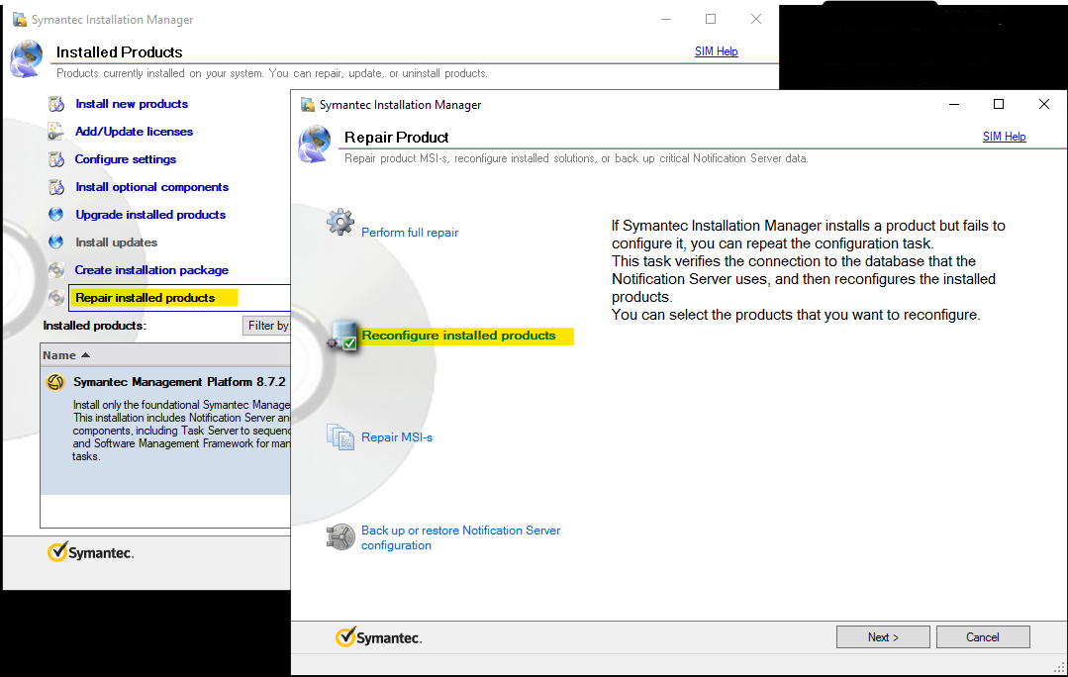Click the title bar icon of the Repair Product window

[307, 104]
